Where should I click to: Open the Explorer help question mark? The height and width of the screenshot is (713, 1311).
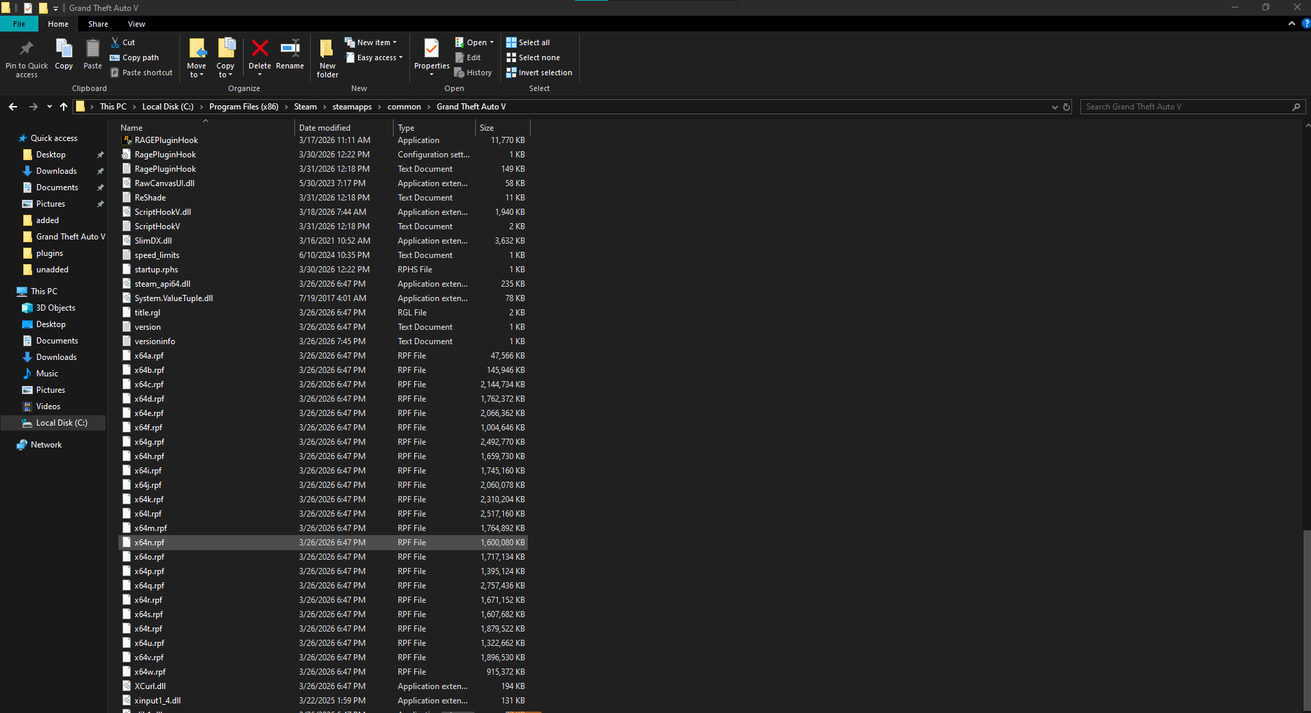(1306, 23)
